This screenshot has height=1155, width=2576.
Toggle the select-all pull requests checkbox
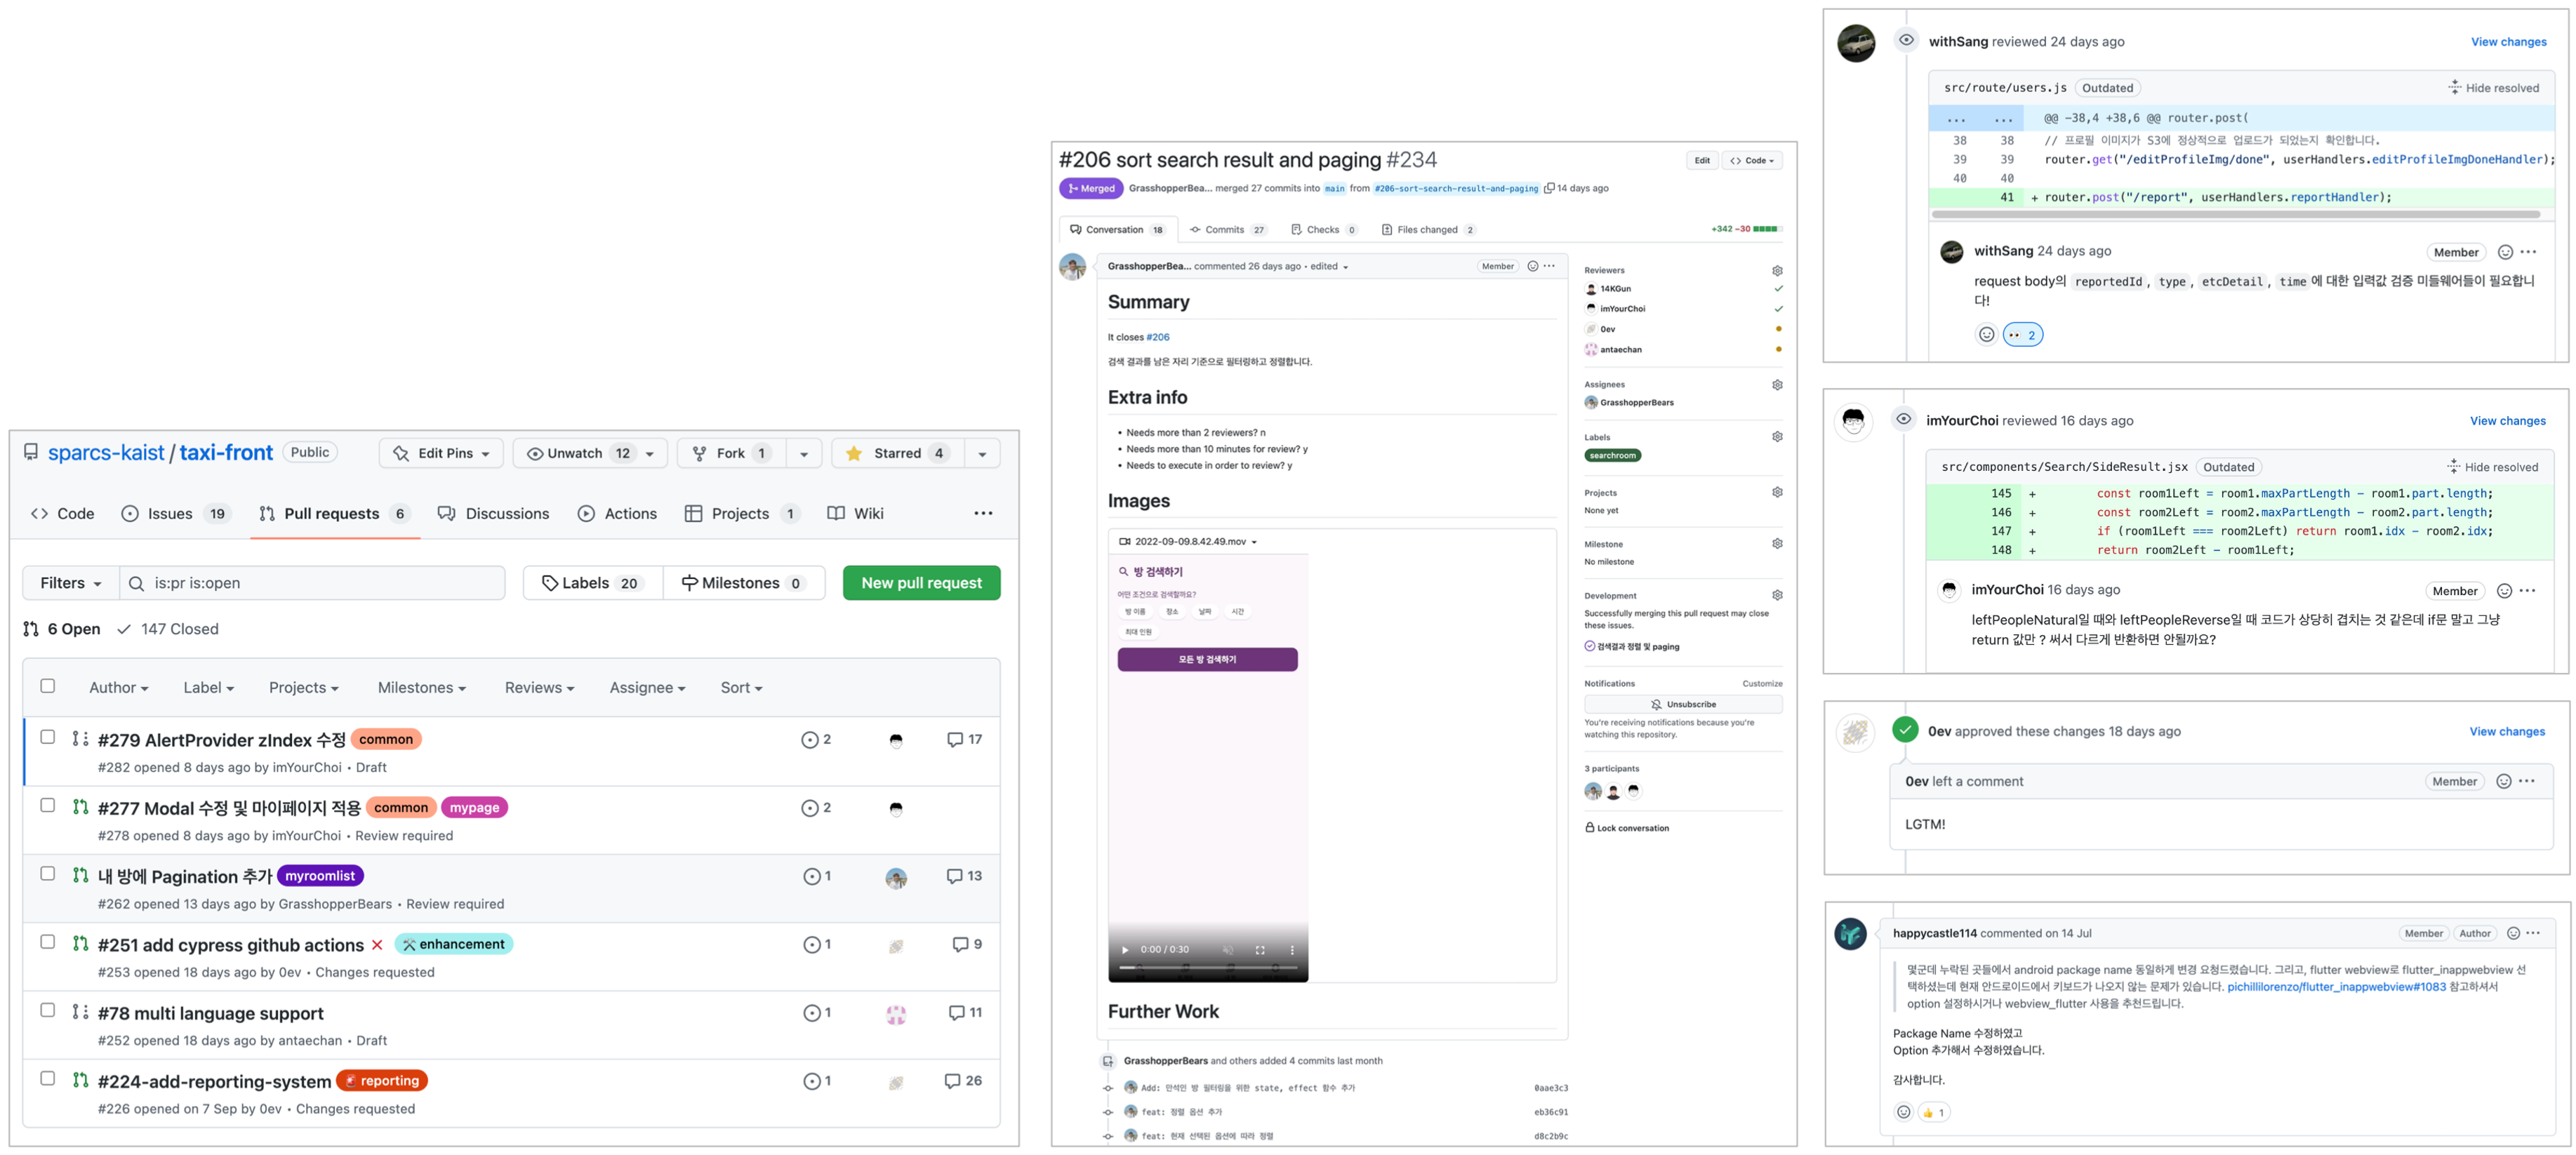(47, 686)
